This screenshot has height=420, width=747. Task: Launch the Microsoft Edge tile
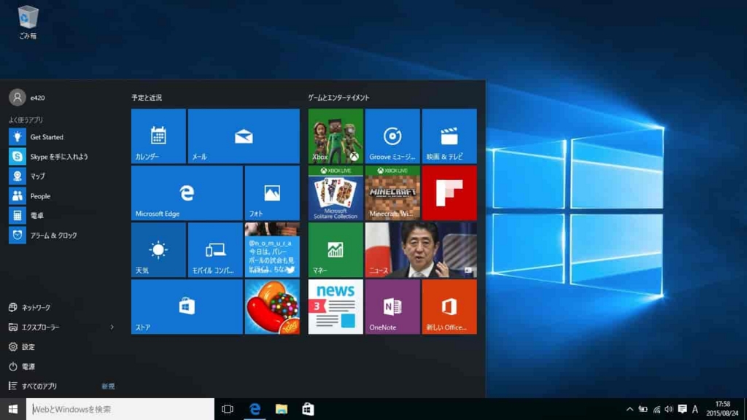click(x=187, y=192)
